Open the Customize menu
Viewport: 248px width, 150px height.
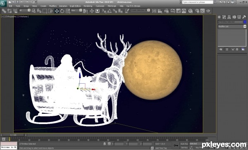tap(100, 6)
